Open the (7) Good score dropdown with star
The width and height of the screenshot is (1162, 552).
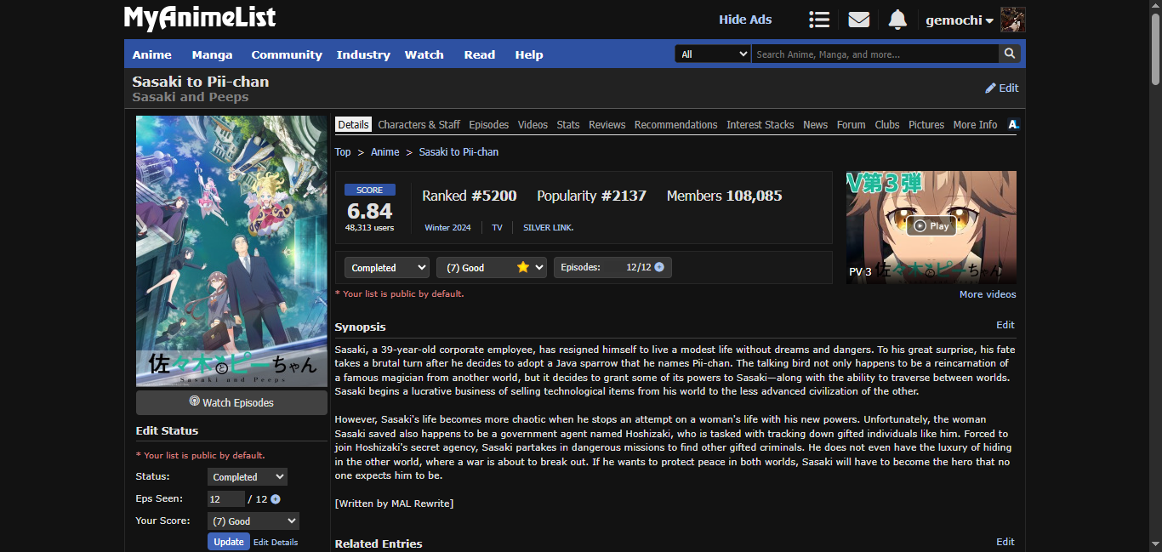click(492, 267)
